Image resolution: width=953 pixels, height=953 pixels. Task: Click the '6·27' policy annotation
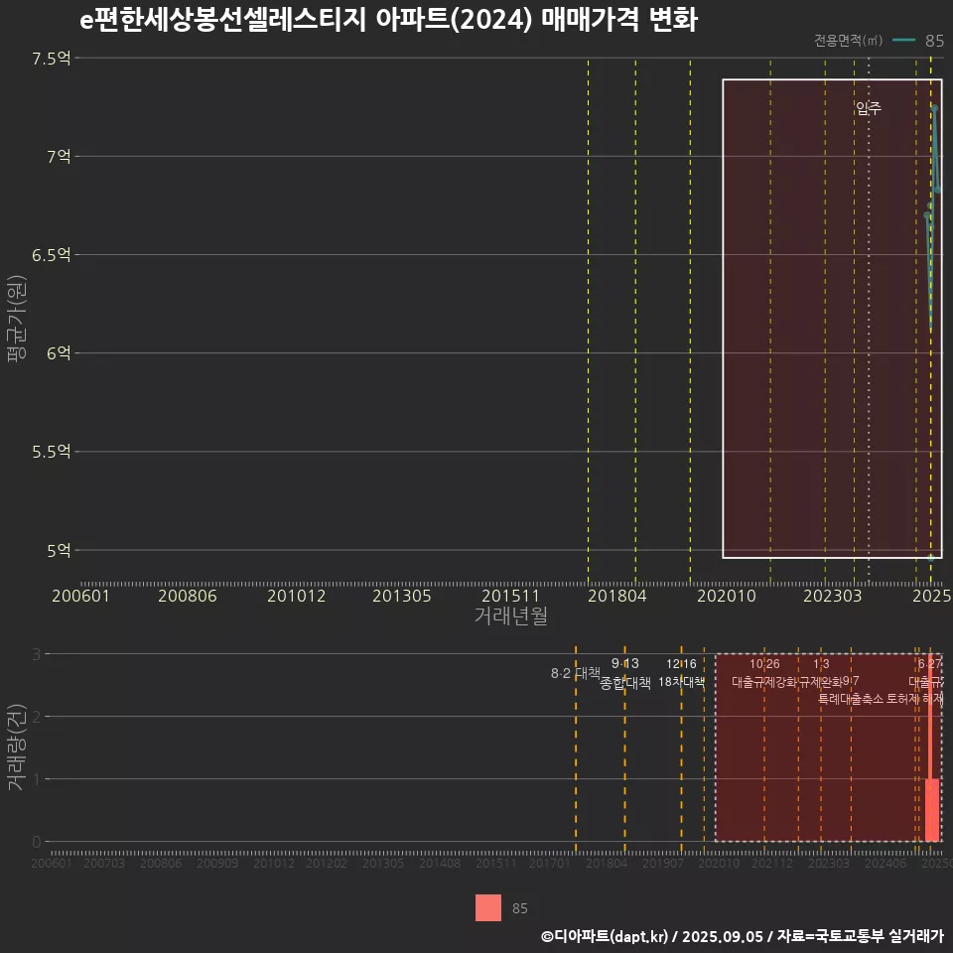pos(930,664)
